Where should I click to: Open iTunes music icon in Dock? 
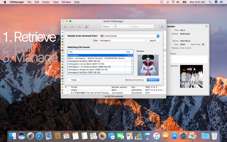coord(156,136)
